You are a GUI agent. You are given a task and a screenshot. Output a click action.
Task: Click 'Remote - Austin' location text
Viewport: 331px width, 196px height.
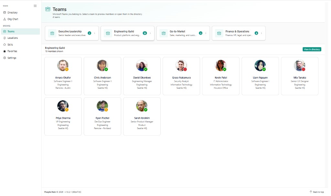tap(63, 88)
